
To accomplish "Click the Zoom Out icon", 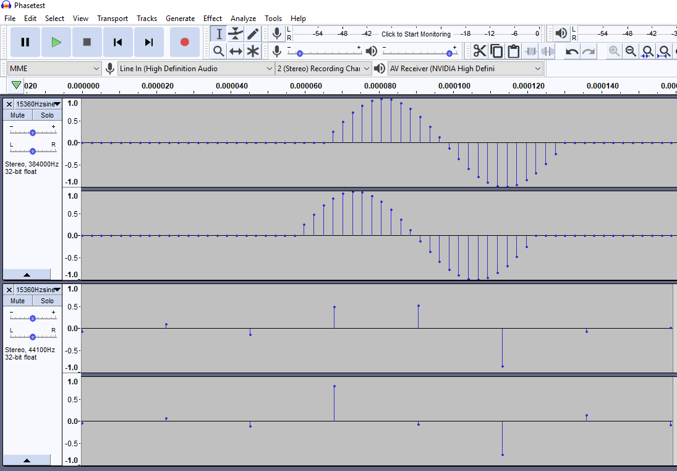I will coord(631,51).
